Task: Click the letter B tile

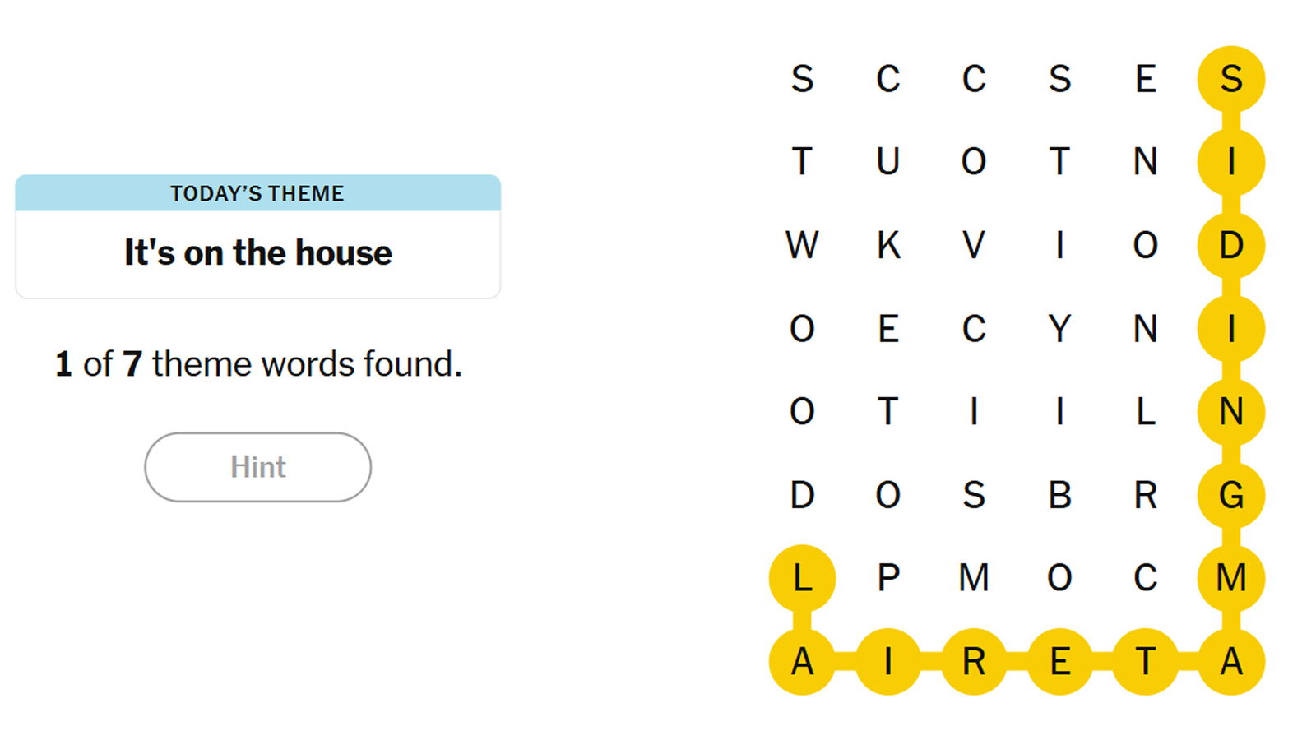Action: click(1059, 495)
